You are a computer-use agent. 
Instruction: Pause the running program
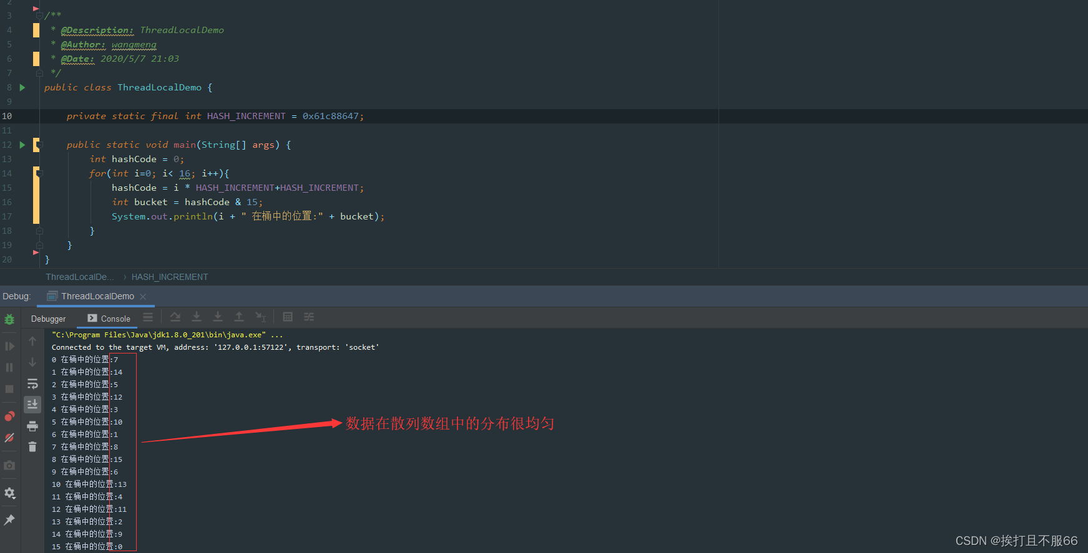pyautogui.click(x=9, y=367)
